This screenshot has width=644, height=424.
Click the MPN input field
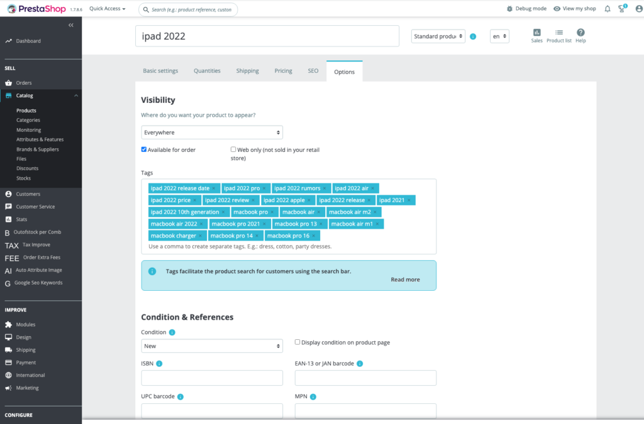click(365, 411)
